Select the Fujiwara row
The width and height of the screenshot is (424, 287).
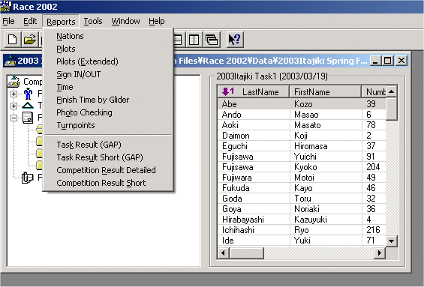(x=302, y=178)
